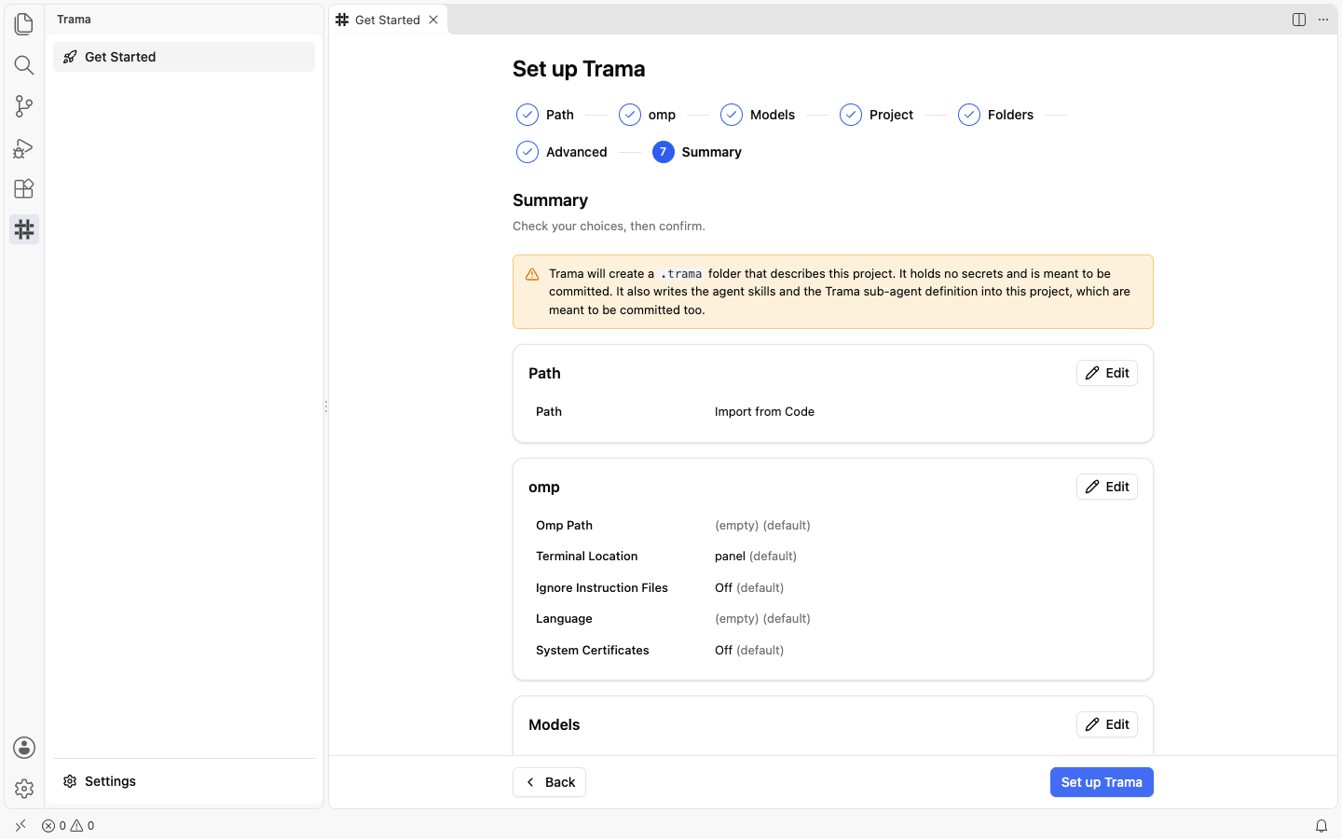Open the notifications bell
The image size is (1342, 839).
pos(1321,825)
